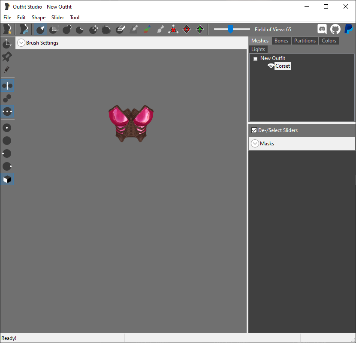This screenshot has width=356, height=343.
Task: Select the Corset mesh in tree
Action: pos(283,66)
